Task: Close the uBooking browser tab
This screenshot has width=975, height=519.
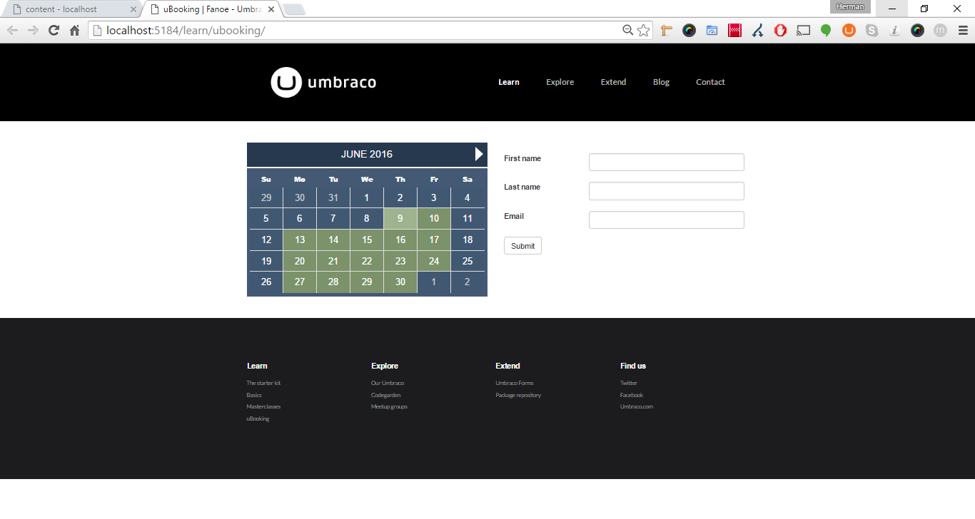Action: point(271,9)
